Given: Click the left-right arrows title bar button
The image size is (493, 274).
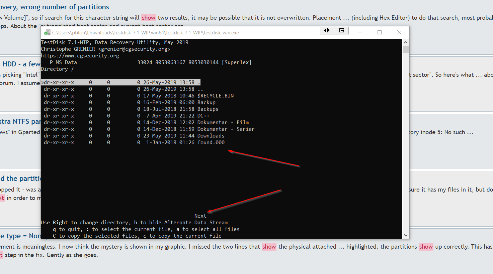Looking at the screenshot, I should pos(327,30).
